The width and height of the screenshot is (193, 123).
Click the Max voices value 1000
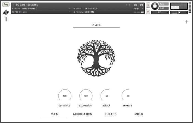[95, 9]
